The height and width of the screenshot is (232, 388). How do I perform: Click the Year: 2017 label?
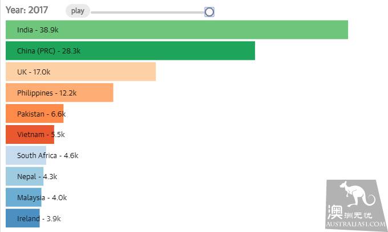click(27, 10)
